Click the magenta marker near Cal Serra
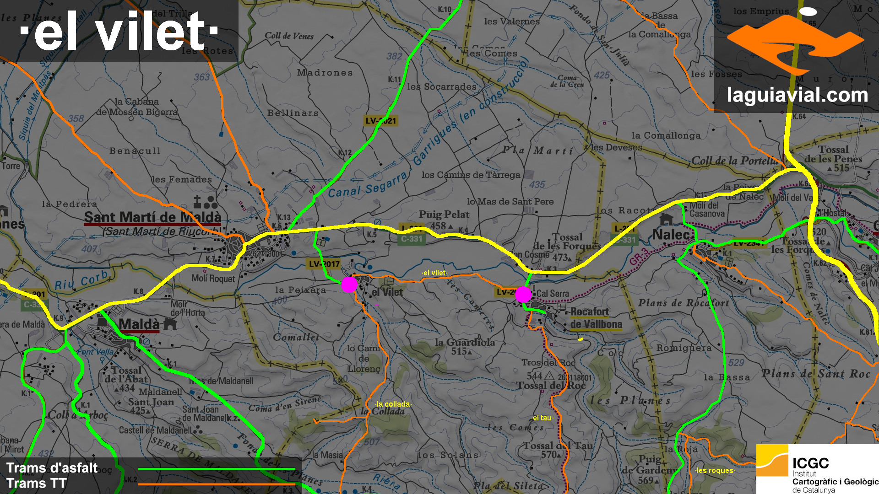The image size is (879, 494). (x=523, y=295)
